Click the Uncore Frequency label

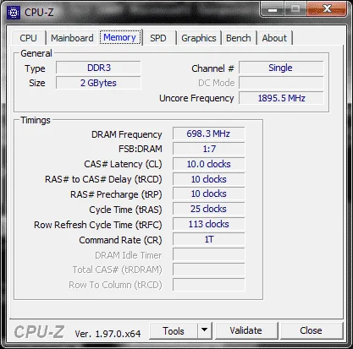pos(196,98)
